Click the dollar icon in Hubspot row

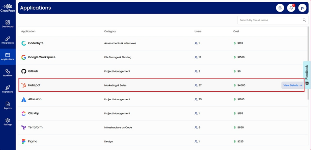235,85
